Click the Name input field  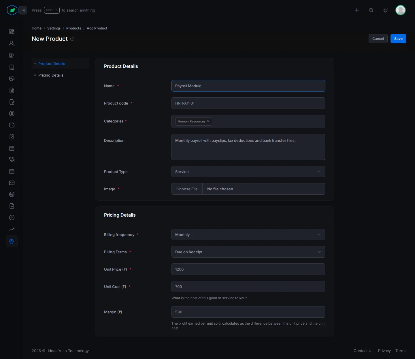248,86
